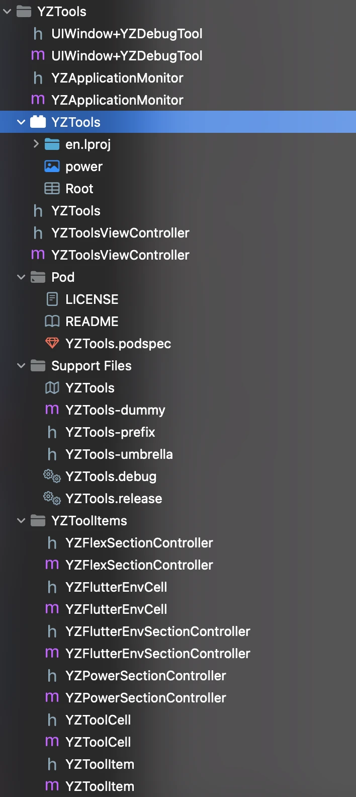Open YZPowerSectionController header file
The image size is (356, 797).
pyautogui.click(x=145, y=676)
